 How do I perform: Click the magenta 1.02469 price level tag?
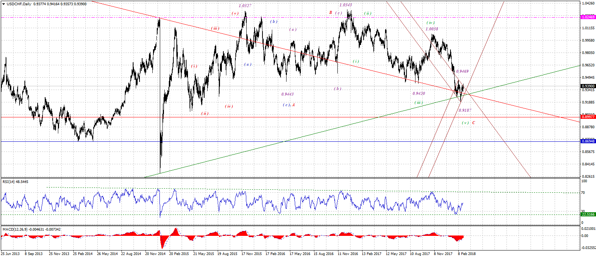(588, 17)
